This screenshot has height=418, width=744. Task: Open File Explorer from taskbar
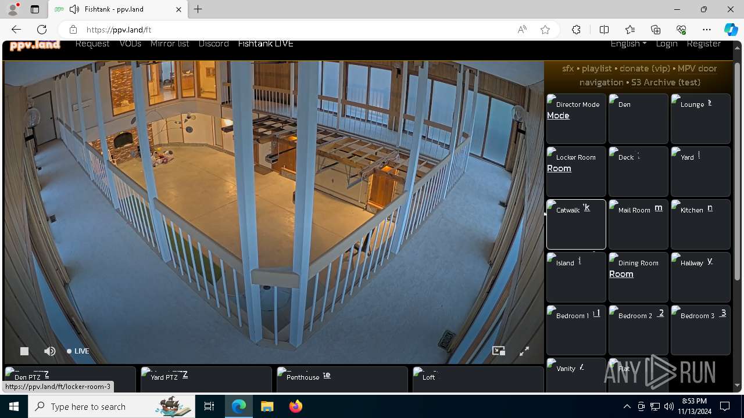(x=267, y=406)
